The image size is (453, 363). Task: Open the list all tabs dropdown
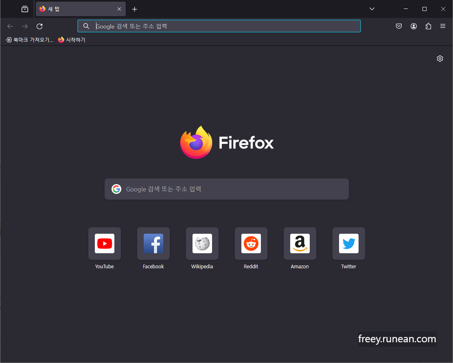coord(372,9)
